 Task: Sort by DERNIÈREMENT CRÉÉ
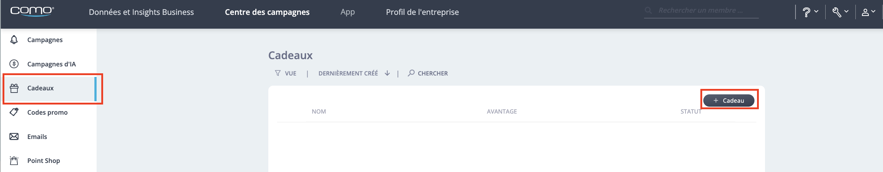coord(348,73)
